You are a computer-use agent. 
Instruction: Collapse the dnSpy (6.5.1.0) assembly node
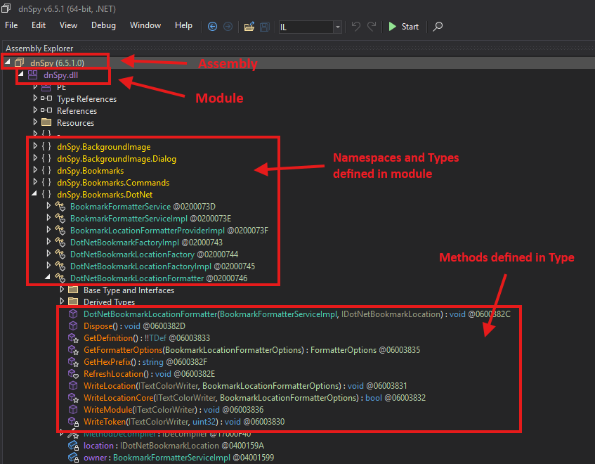(x=8, y=63)
